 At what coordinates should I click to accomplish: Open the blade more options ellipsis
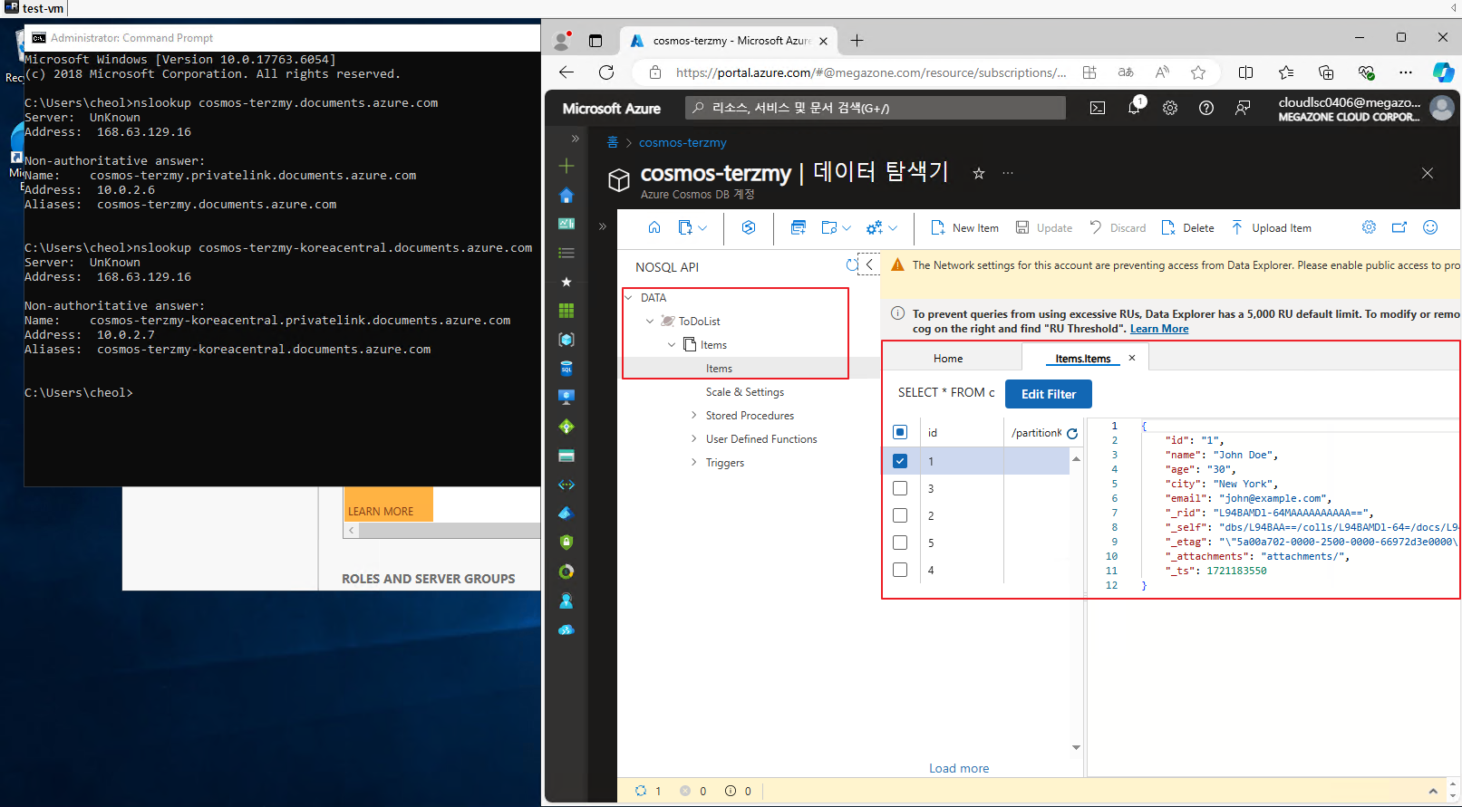tap(1008, 173)
